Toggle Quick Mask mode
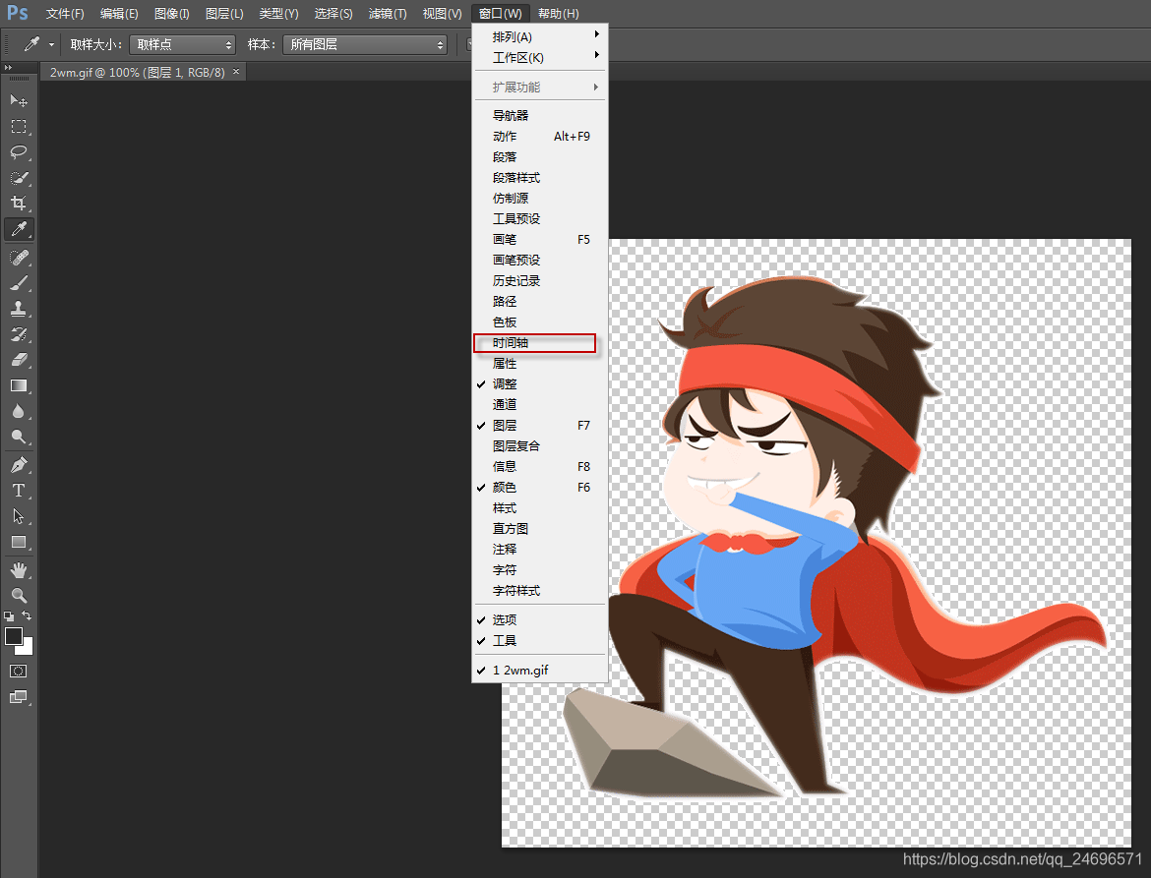The image size is (1151, 878). [x=19, y=672]
